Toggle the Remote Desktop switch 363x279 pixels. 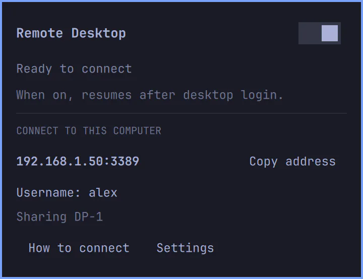[x=320, y=33]
